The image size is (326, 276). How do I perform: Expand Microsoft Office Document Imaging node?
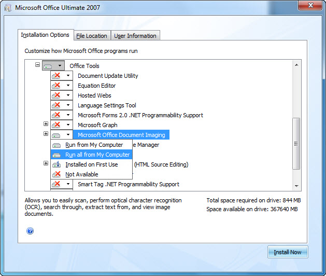46,134
